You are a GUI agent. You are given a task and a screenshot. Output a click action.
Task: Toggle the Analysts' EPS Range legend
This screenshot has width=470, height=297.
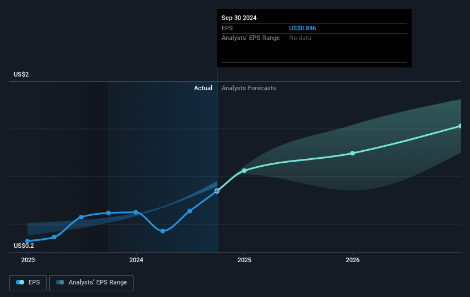click(92, 283)
